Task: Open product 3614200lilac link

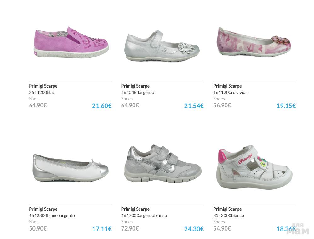Action: 42,92
